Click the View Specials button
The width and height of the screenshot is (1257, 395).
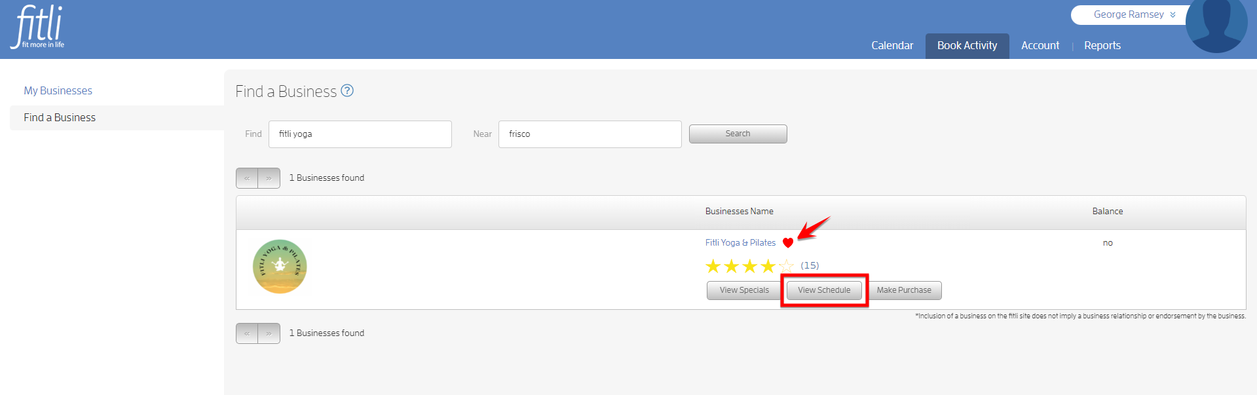click(744, 290)
